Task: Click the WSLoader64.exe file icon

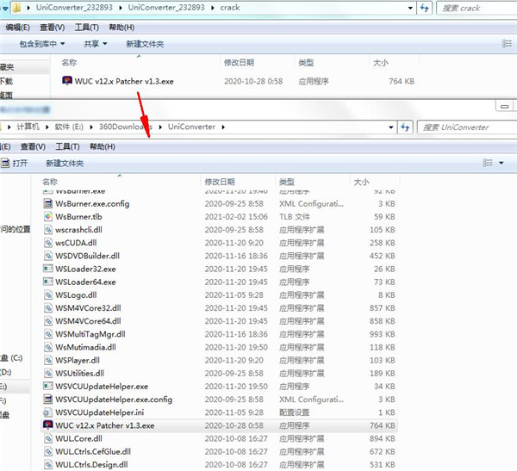Action: tap(48, 282)
